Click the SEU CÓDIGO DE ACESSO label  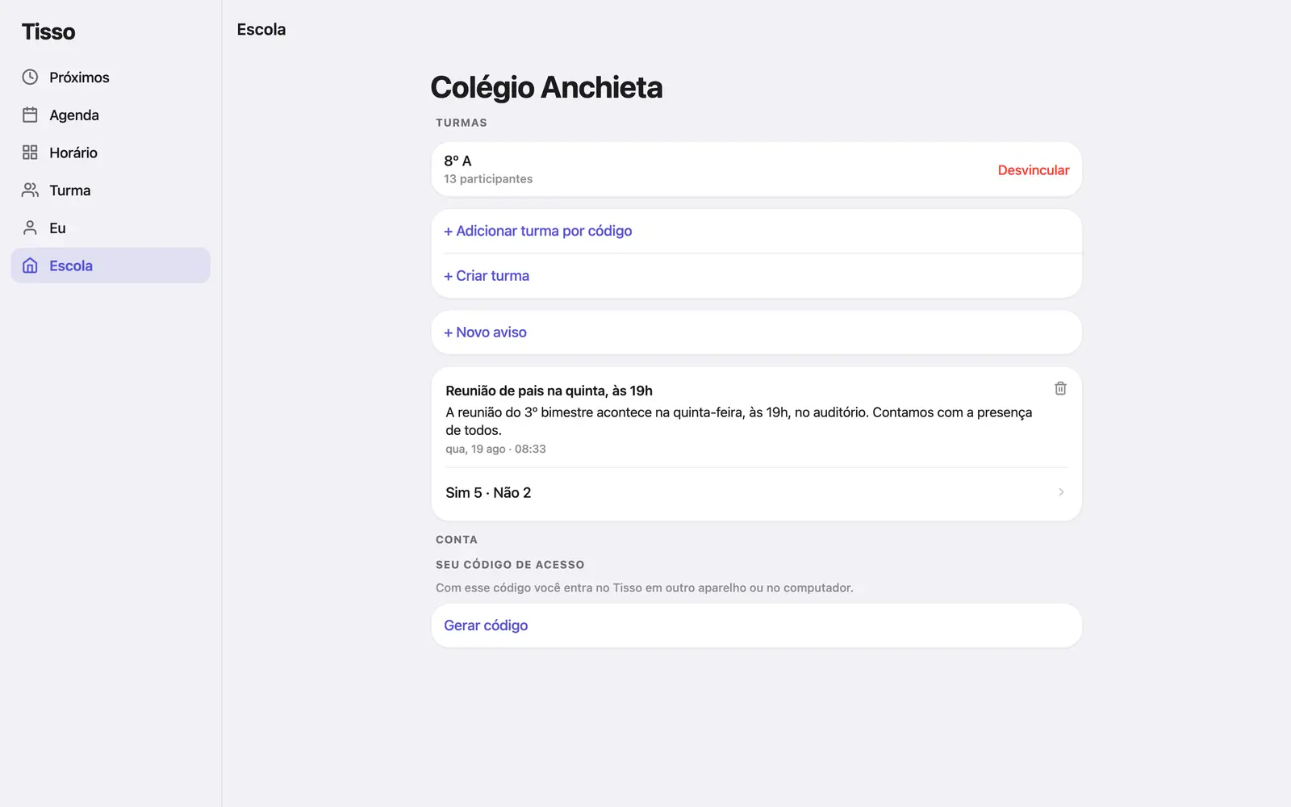click(x=510, y=565)
